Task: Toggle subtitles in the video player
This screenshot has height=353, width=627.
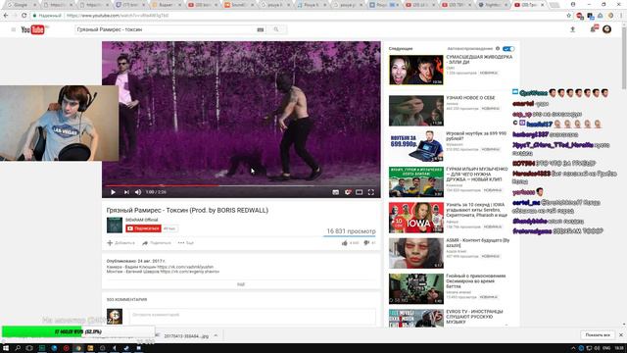Action: click(335, 192)
